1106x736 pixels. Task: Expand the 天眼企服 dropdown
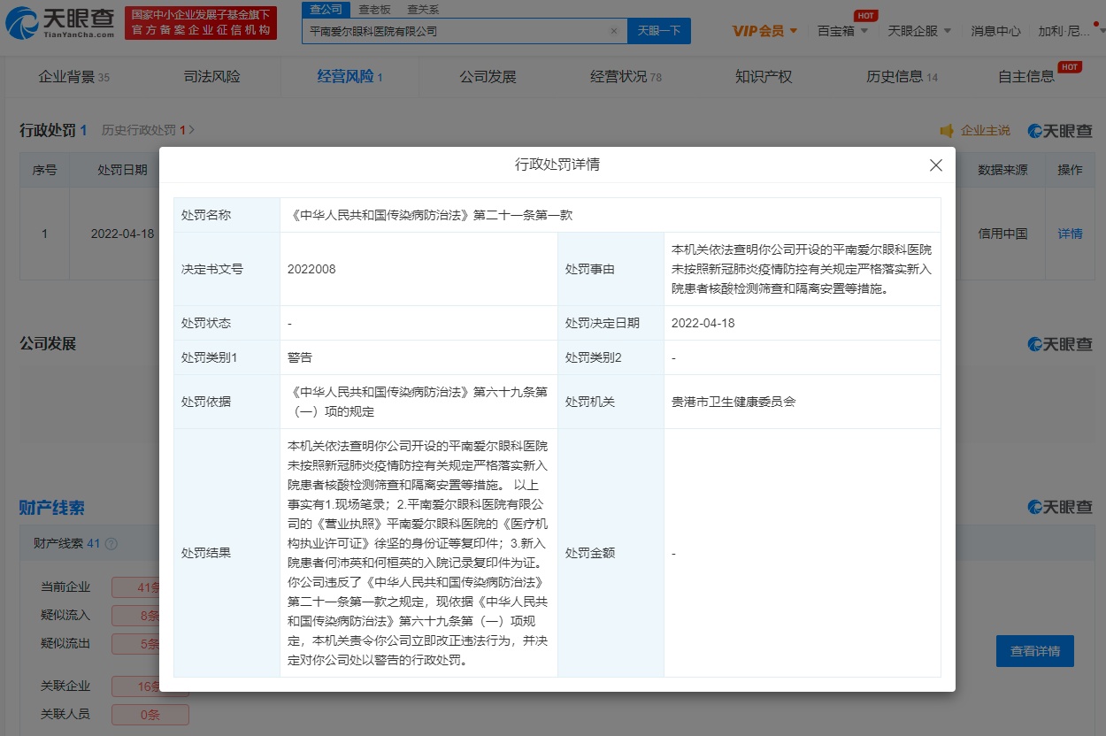919,31
